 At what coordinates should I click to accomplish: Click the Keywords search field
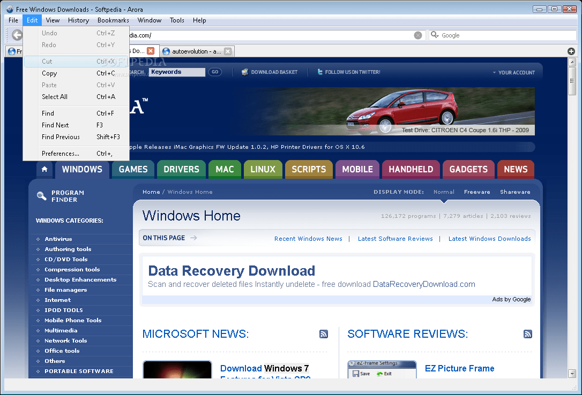click(x=177, y=72)
